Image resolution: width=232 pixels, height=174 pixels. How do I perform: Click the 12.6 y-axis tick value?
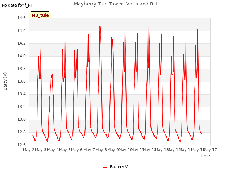[21, 145]
